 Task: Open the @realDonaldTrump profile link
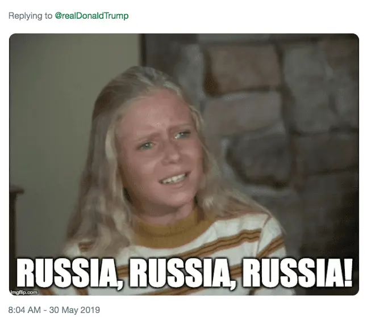[x=91, y=16]
